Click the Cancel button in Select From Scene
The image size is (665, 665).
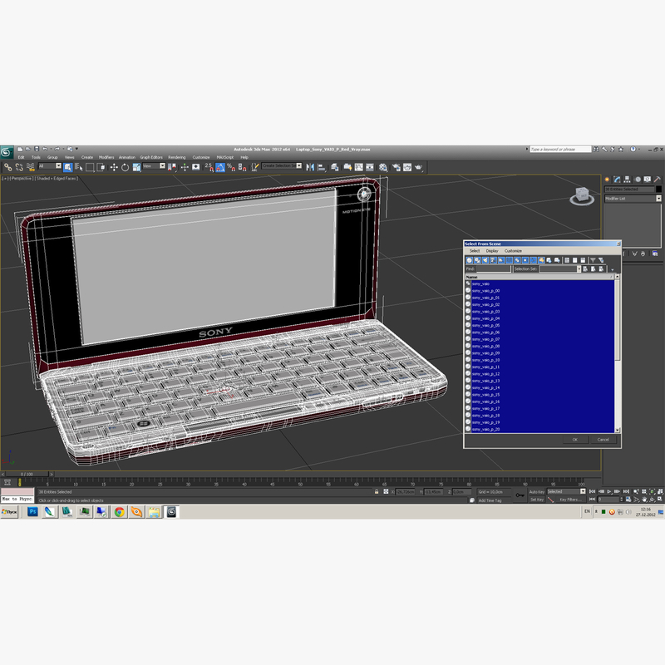coord(603,440)
